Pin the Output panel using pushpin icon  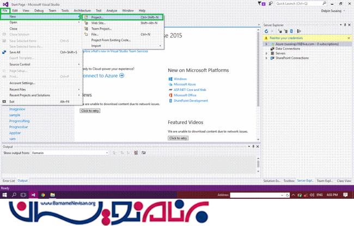pos(253,146)
